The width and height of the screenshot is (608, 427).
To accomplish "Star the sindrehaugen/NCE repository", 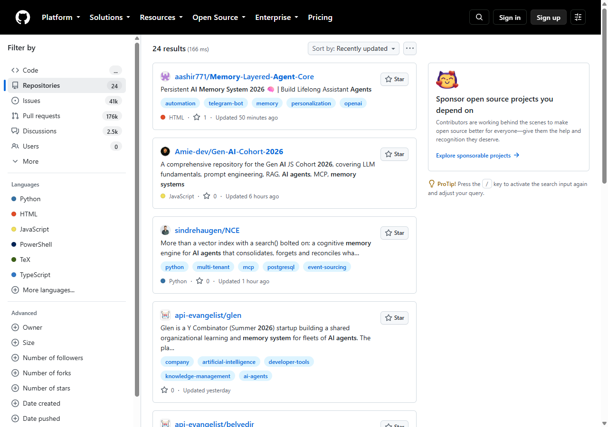I will tap(394, 233).
